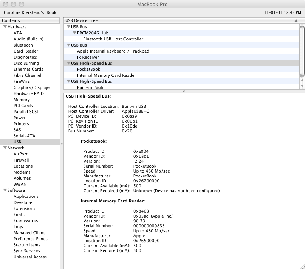Click the pane splitter handle below the tree

coord(184,91)
